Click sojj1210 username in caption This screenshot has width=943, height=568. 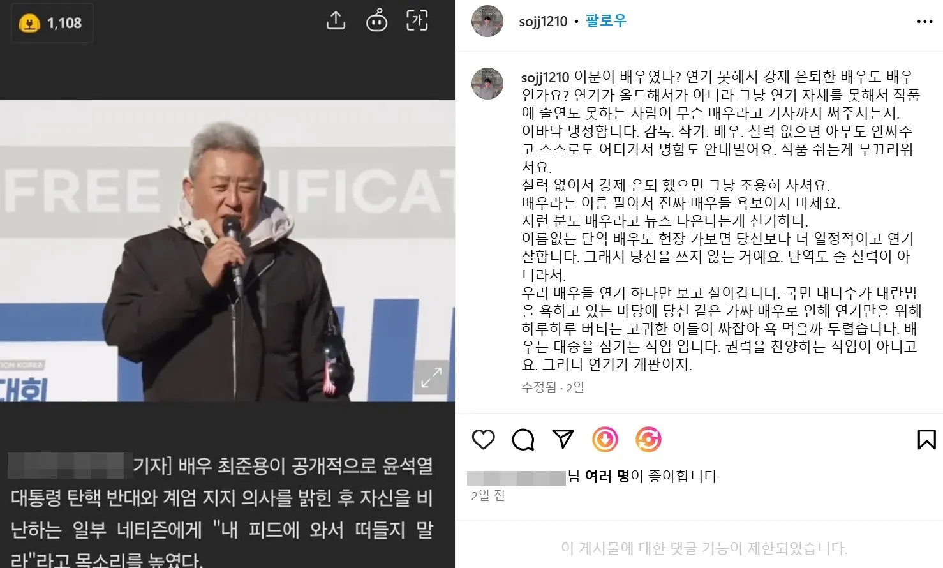point(545,77)
